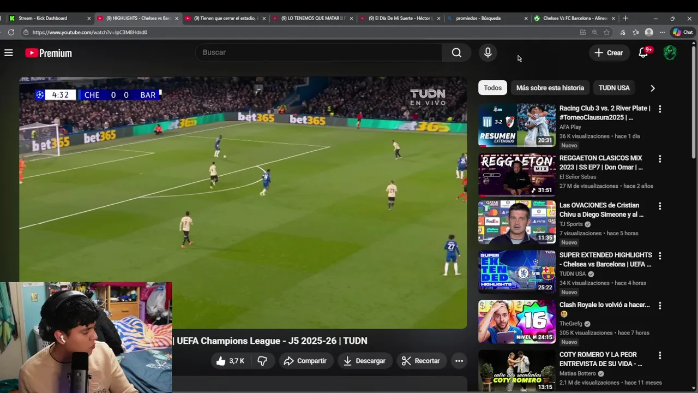Viewport: 698px width, 393px height.
Task: Switch to LO TENEMOS QUE MATAR tab
Action: 312,18
